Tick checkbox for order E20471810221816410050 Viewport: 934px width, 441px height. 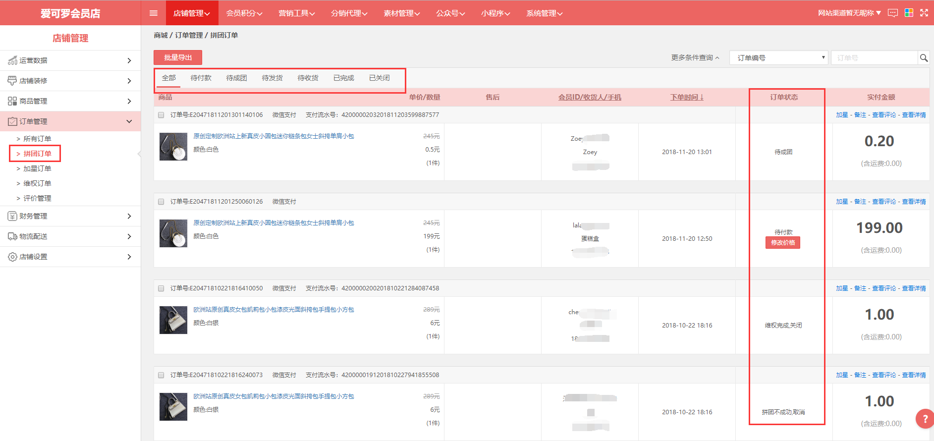(161, 288)
